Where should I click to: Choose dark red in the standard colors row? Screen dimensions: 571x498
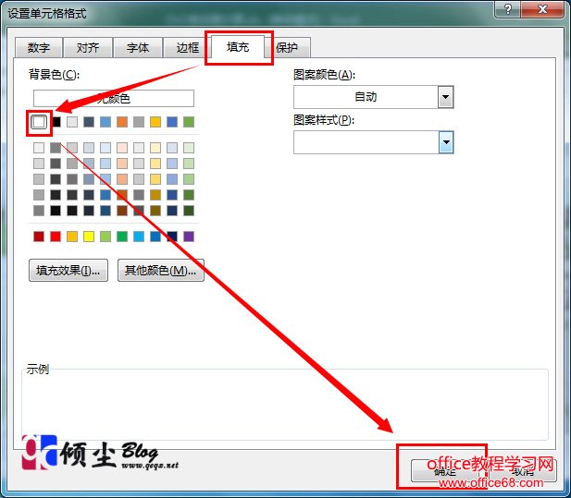(39, 237)
